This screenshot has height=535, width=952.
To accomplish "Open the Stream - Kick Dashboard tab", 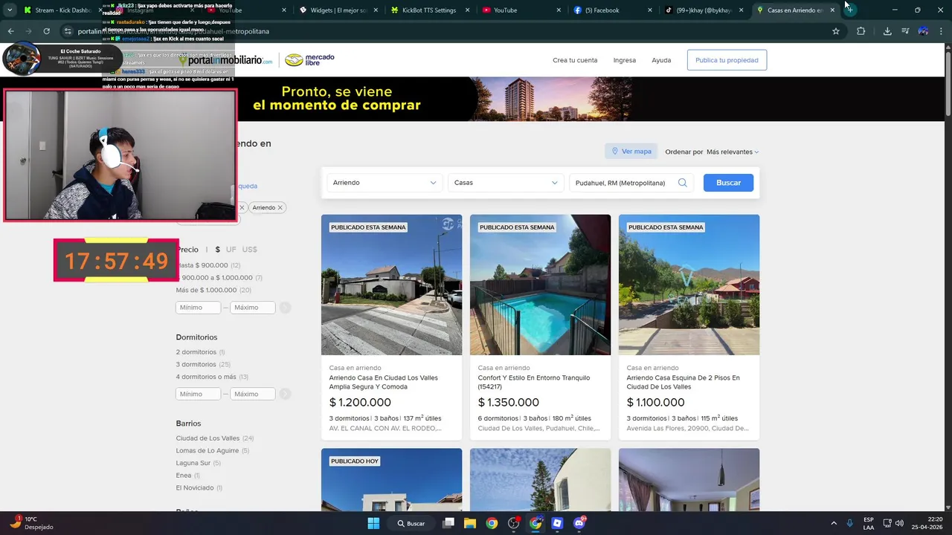I will click(x=63, y=10).
